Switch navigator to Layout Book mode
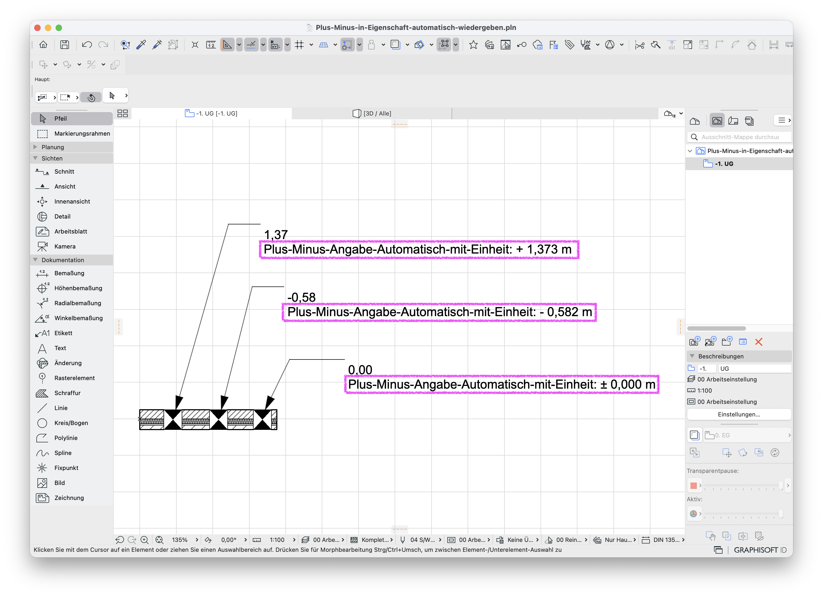Viewport: 823px width, 597px height. pyautogui.click(x=733, y=121)
